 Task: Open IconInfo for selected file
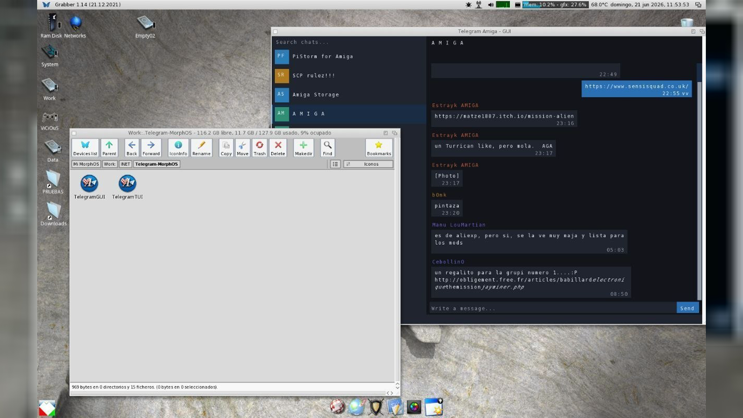178,148
